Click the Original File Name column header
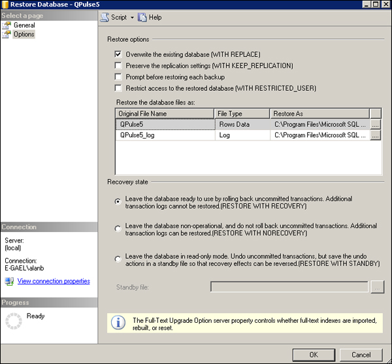The width and height of the screenshot is (392, 364). coord(165,114)
